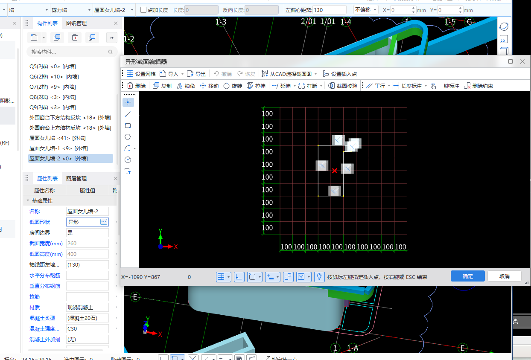Switch to 图纸管理 tab
Viewport: 531px width, 360px height.
pos(76,23)
